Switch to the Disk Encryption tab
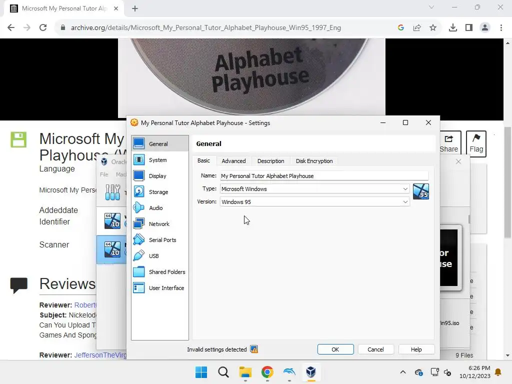512x384 pixels. click(314, 161)
